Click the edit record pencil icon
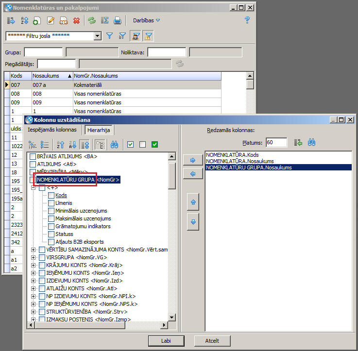Screen dimensions: 358x351 pos(51,20)
